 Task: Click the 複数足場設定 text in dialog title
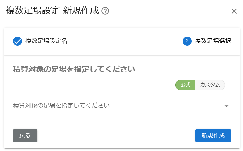point(33,10)
